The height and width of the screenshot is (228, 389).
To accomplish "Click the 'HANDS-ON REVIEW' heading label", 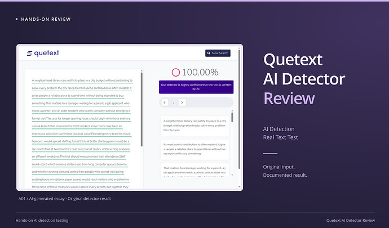I will [x=46, y=19].
